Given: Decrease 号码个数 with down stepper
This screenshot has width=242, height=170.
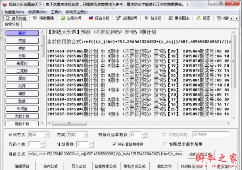Looking at the screenshot, I should pos(43,146).
